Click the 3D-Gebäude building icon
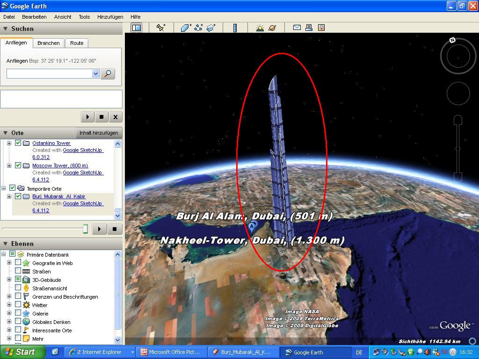The image size is (479, 359). pyautogui.click(x=26, y=280)
